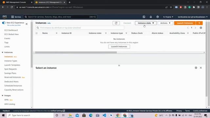Image resolution: width=210 pixels, height=118 pixels.
Task: Focus the AWS services search box
Action: pos(60,17)
